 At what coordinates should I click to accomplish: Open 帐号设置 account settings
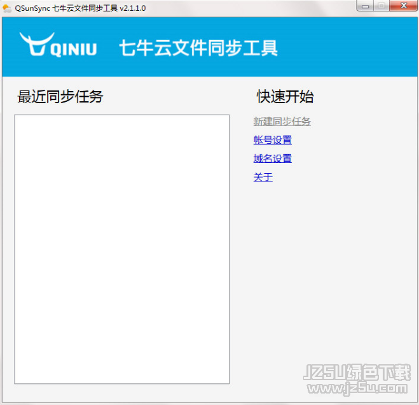click(x=273, y=140)
